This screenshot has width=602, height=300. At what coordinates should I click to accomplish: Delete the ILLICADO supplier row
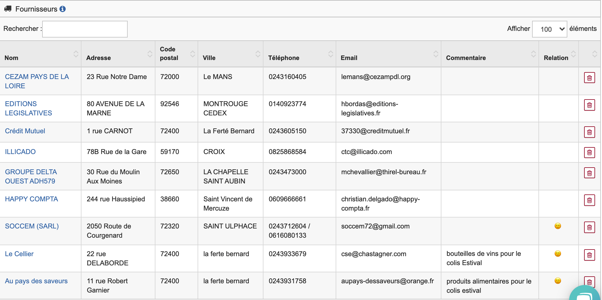(x=589, y=152)
